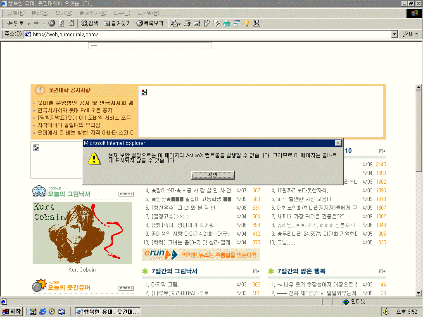Open the 즐겨찾기 favorites toolbar button

(117, 24)
